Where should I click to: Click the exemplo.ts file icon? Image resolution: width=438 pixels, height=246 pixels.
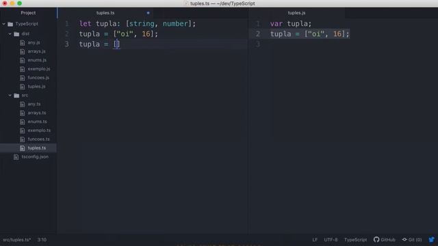point(23,131)
